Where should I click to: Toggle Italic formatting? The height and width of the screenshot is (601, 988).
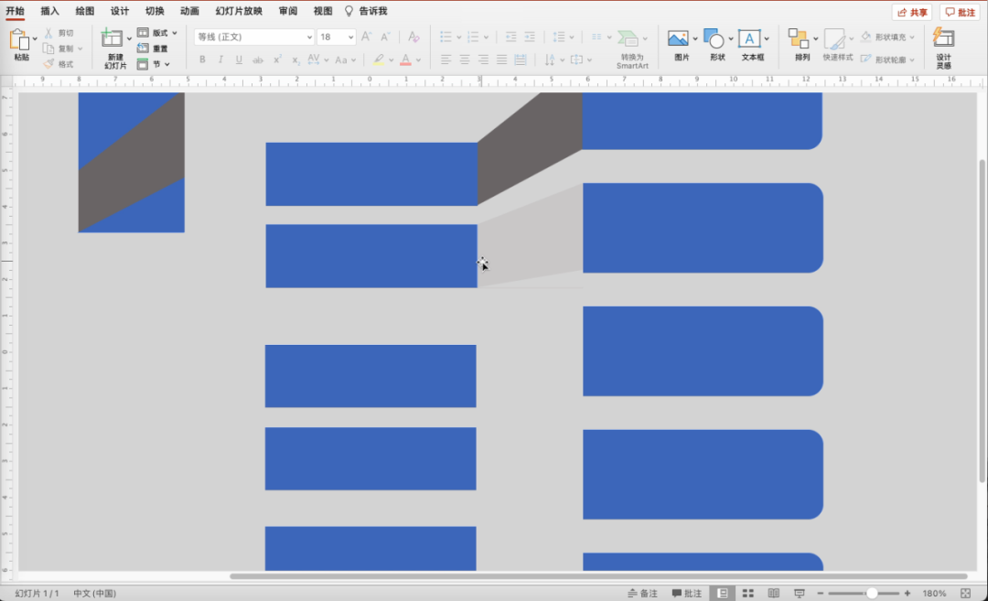click(x=220, y=59)
